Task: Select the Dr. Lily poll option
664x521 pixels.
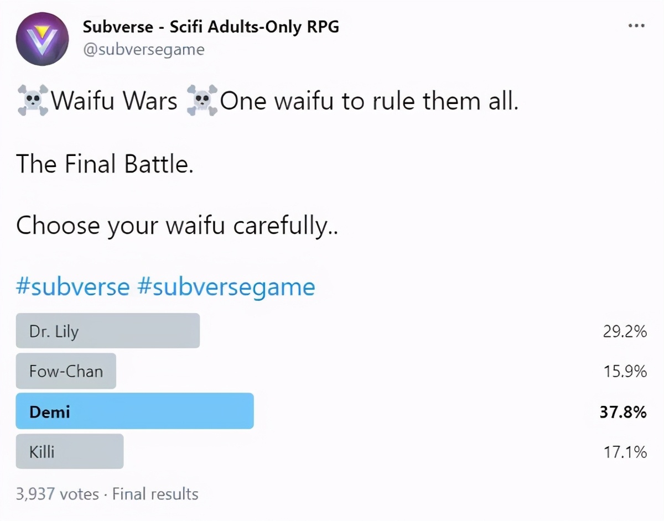Action: pos(108,330)
